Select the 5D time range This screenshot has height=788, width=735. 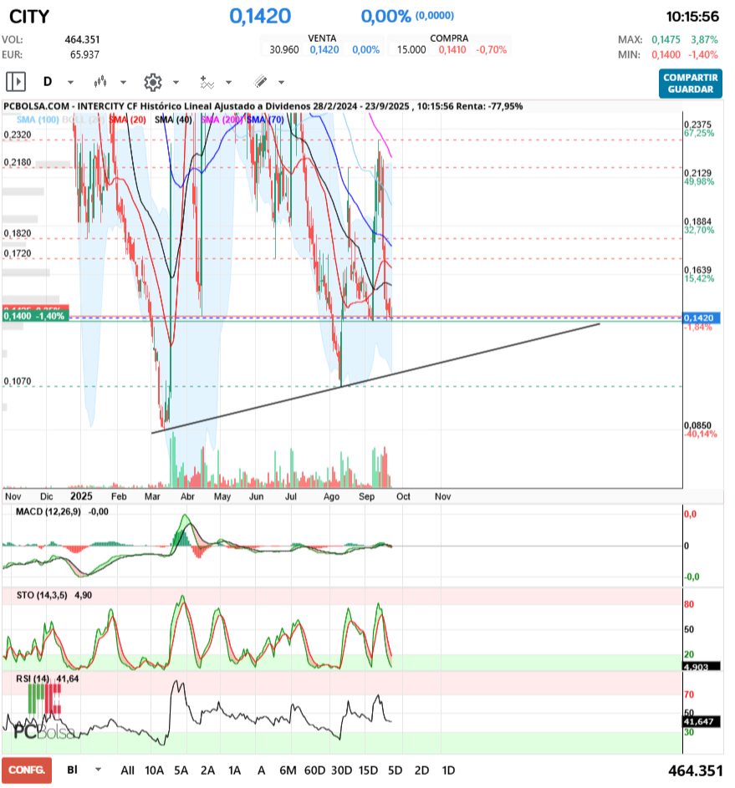click(x=396, y=770)
